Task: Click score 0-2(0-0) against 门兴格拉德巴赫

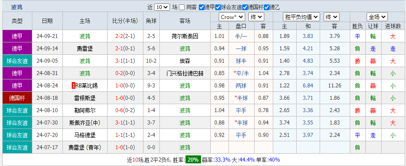Action: point(125,73)
